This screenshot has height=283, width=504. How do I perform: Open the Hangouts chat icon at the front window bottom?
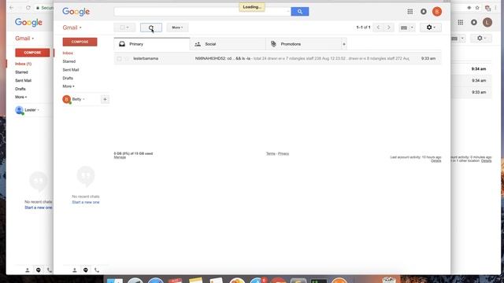click(x=86, y=270)
